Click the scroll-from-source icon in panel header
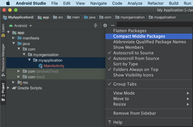Screen dimensions: 193x127 click(x=96, y=25)
